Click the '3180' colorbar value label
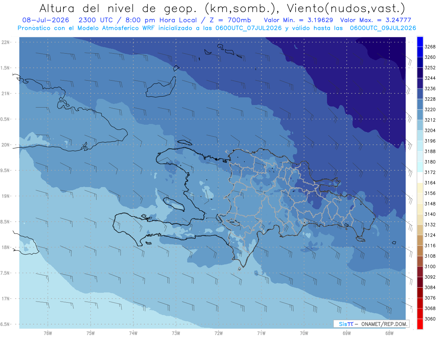Viewport: 437px width, 338px height. point(430,162)
